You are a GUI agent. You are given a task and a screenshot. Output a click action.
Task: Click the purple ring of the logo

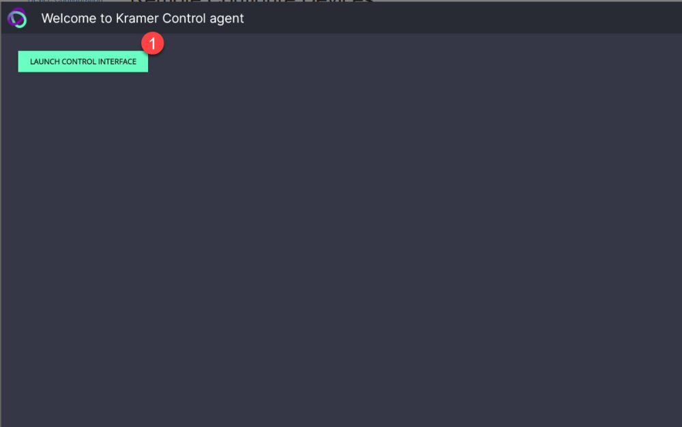coord(12,15)
